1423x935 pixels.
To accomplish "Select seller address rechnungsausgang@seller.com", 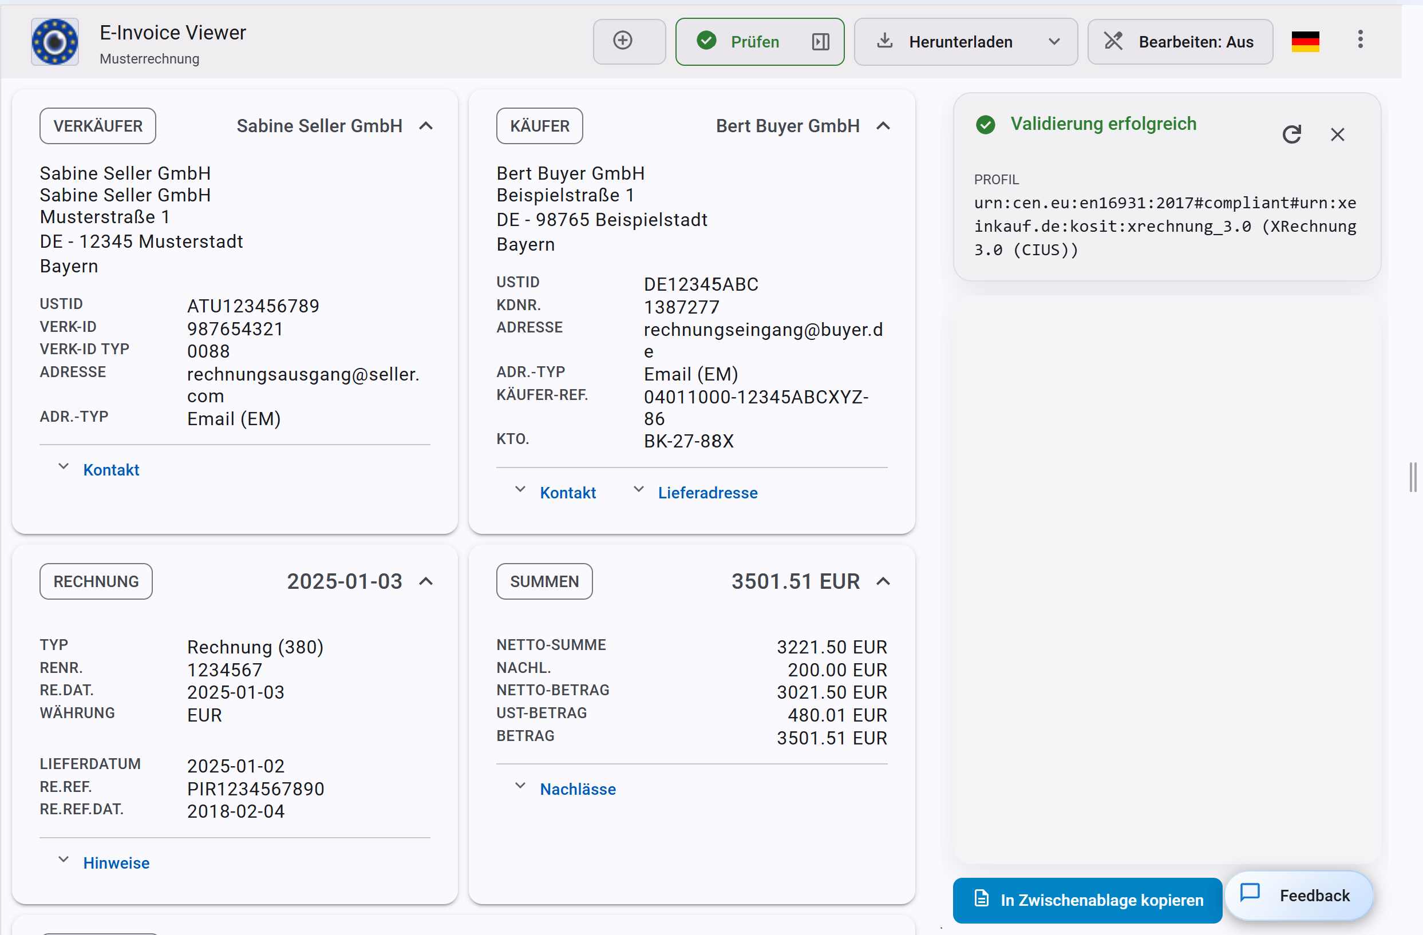I will [x=303, y=385].
